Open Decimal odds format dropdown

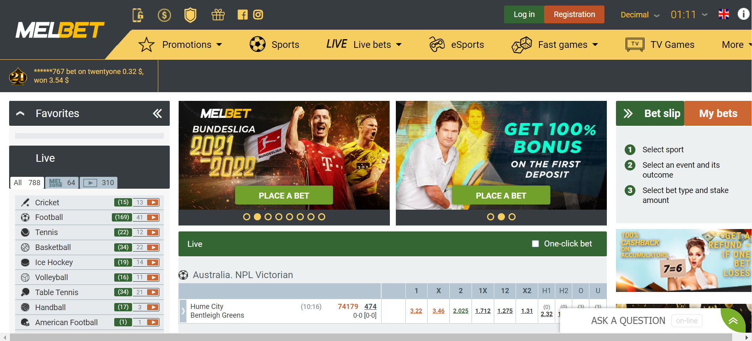(x=640, y=15)
